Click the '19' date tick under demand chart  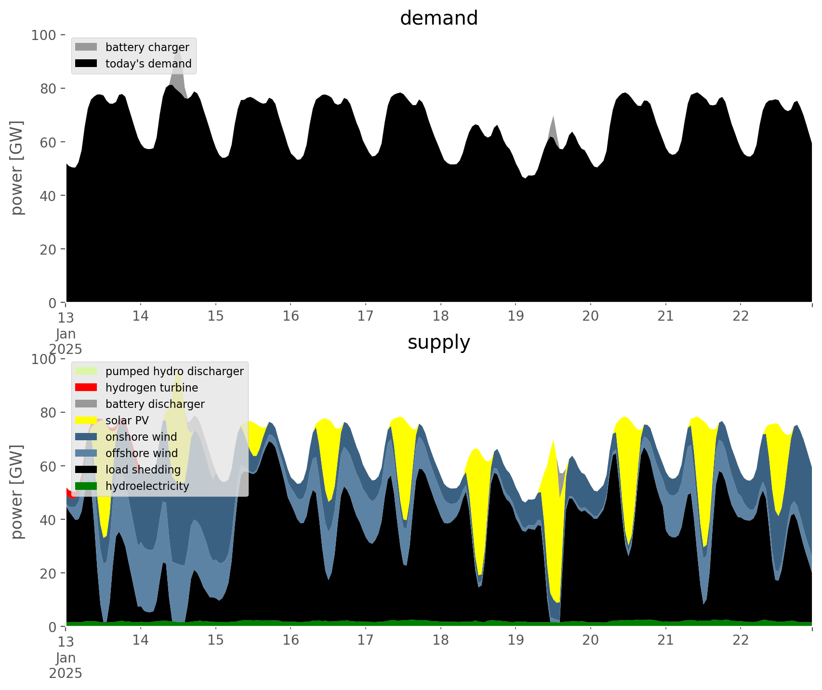point(516,316)
